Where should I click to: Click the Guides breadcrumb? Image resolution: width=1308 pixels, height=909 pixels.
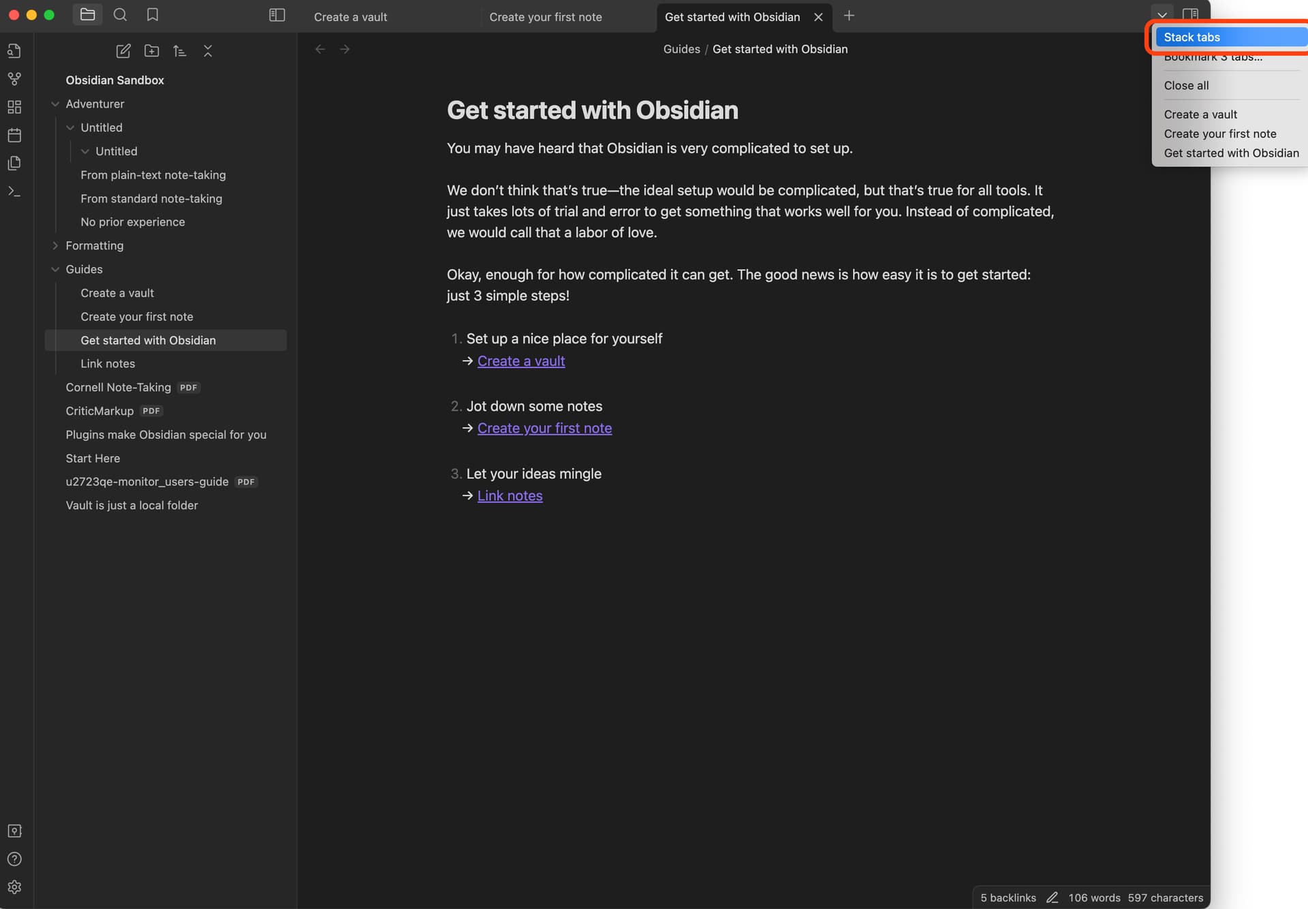[x=681, y=49]
